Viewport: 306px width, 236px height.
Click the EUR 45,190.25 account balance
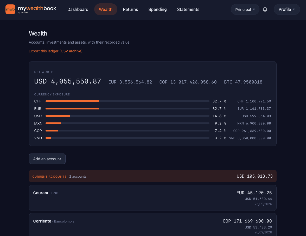click(254, 193)
